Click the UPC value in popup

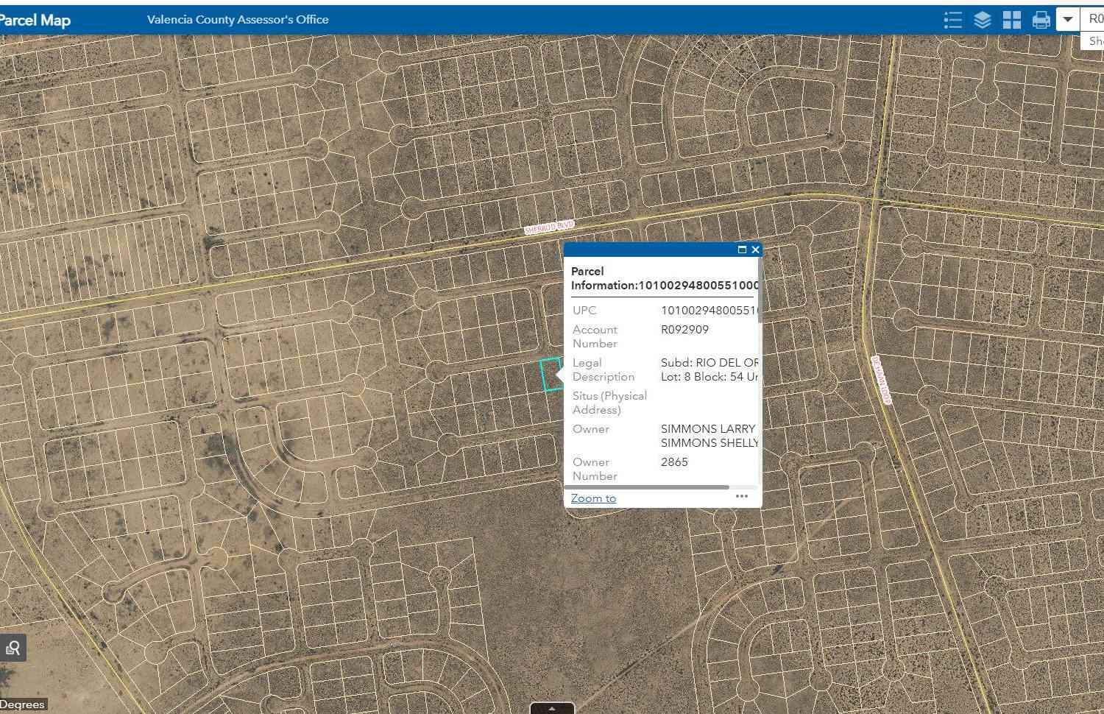tap(709, 311)
